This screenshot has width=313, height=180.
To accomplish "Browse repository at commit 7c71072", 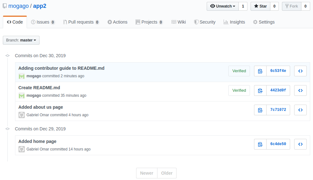I will pos(300,110).
